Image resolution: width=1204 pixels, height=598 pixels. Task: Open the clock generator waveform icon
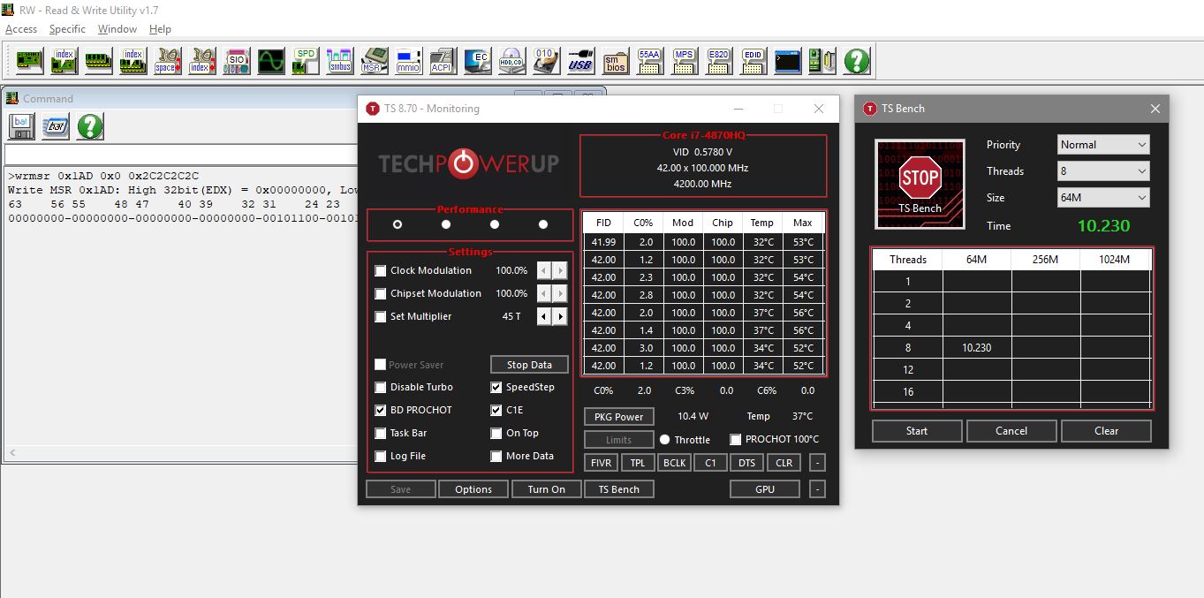[x=270, y=61]
